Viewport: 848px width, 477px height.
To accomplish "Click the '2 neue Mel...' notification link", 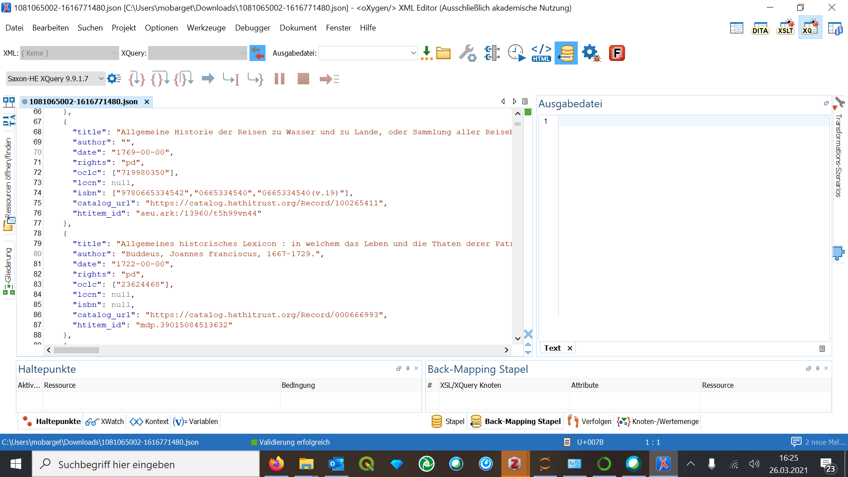I will [824, 442].
